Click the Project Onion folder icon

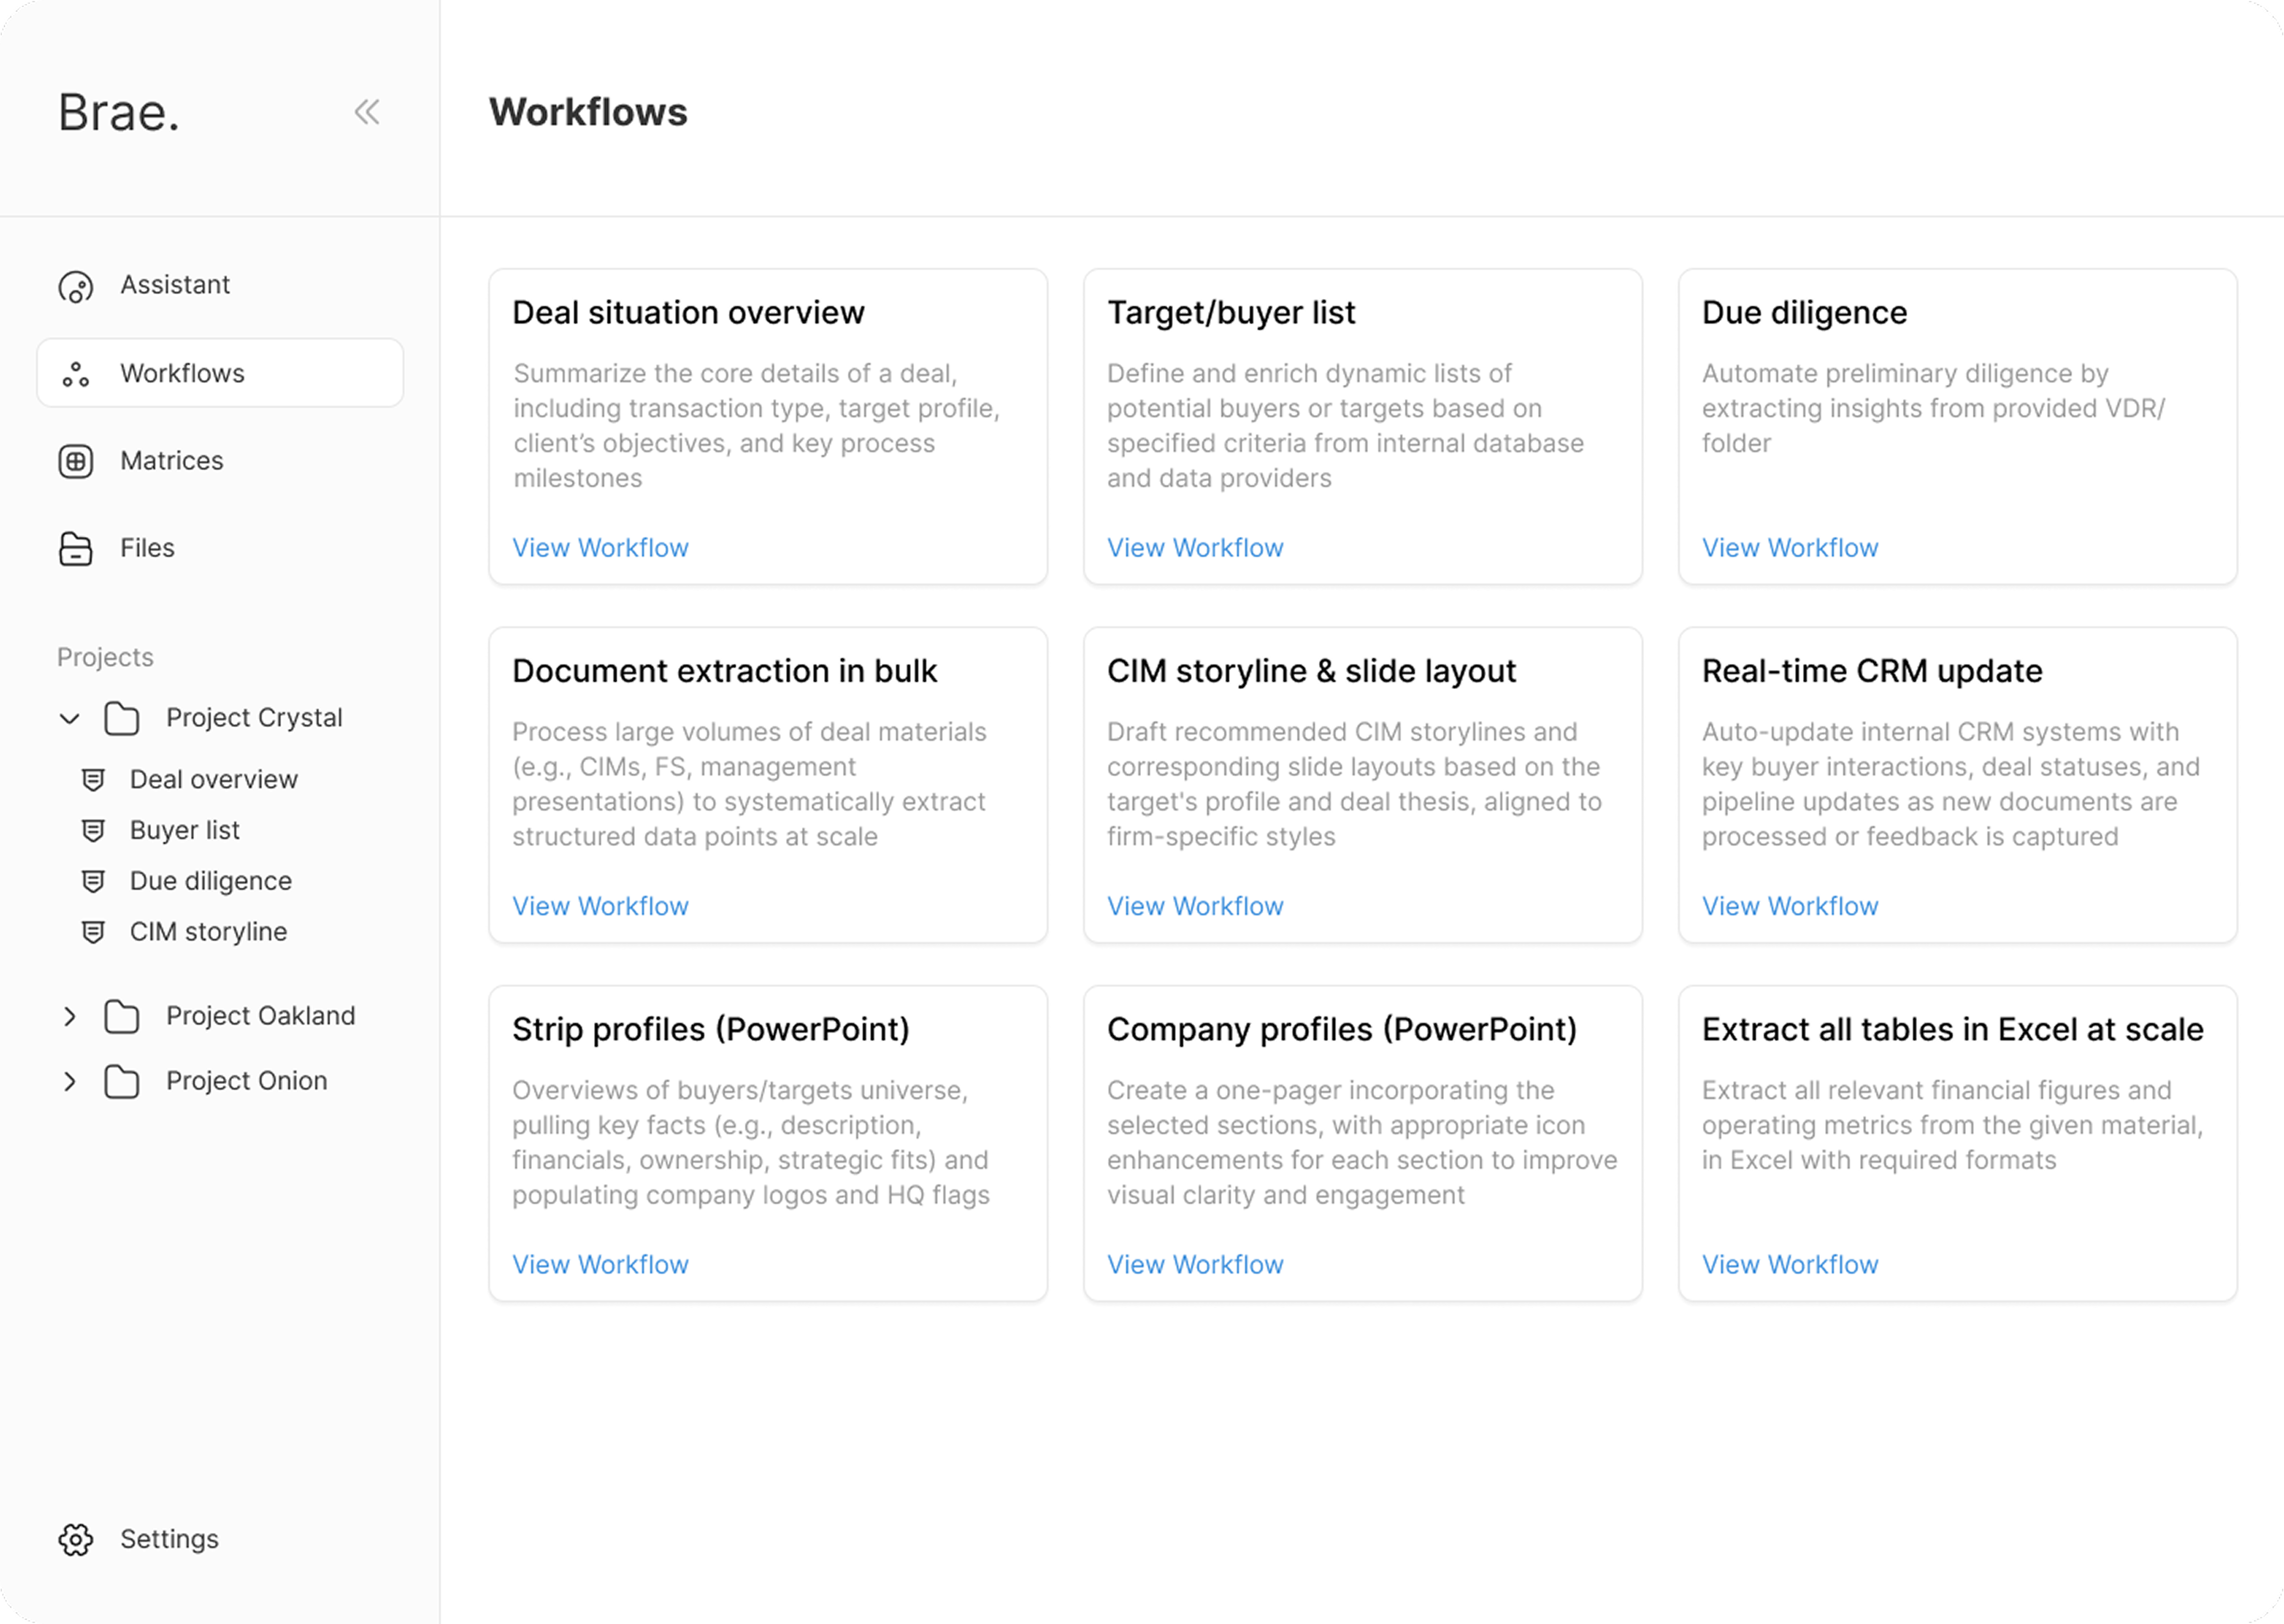point(122,1081)
